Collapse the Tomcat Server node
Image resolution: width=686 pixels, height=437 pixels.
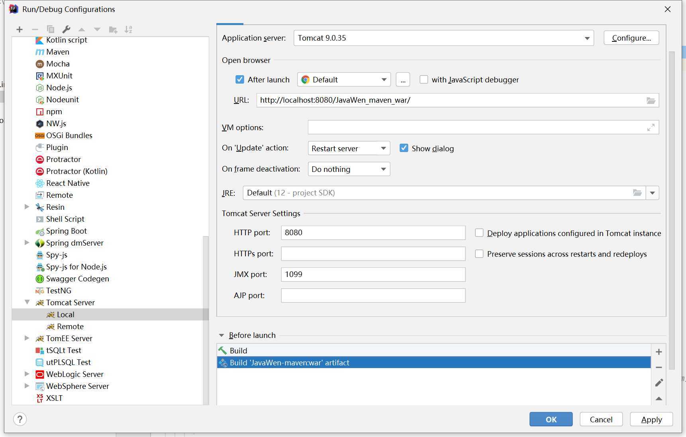(27, 302)
